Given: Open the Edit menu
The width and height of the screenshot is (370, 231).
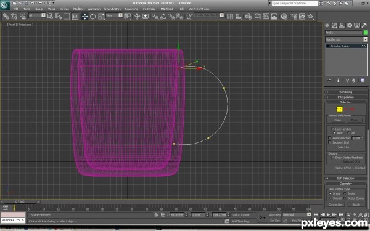Looking at the screenshot, I should pyautogui.click(x=15, y=9).
